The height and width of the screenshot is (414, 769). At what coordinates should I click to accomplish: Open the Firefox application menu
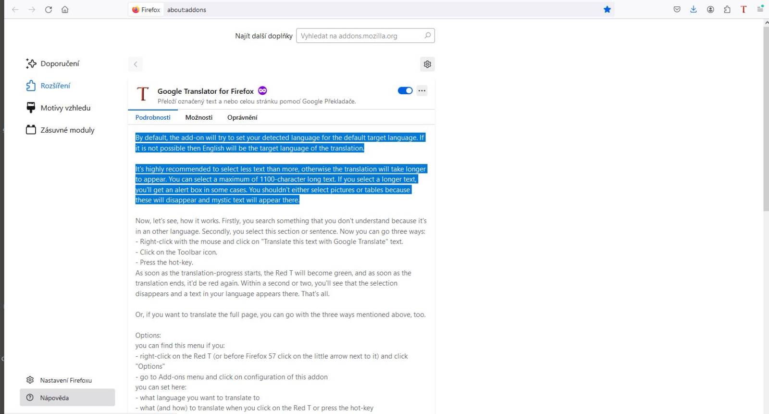(760, 9)
